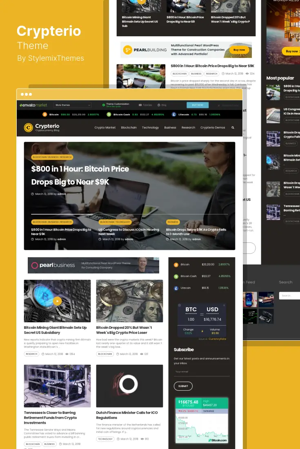This screenshot has width=300, height=449.
Task: Click the Litecoin icon in sidebar price list
Action: point(176,288)
